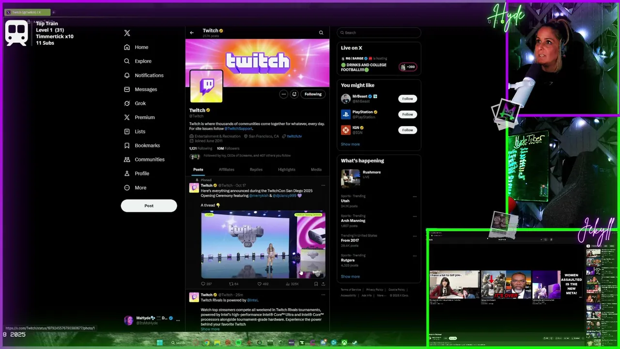620x349 pixels.
Task: Search within Twitch profile posts
Action: (x=321, y=32)
